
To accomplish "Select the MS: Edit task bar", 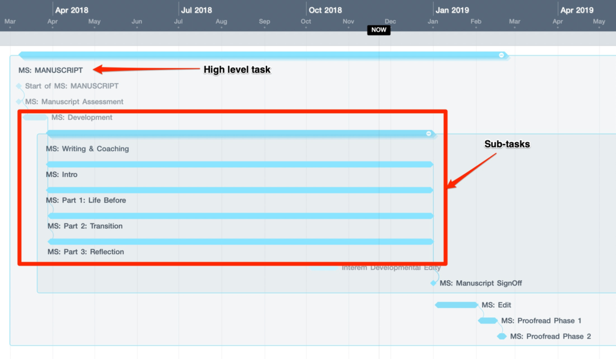I will point(456,305).
